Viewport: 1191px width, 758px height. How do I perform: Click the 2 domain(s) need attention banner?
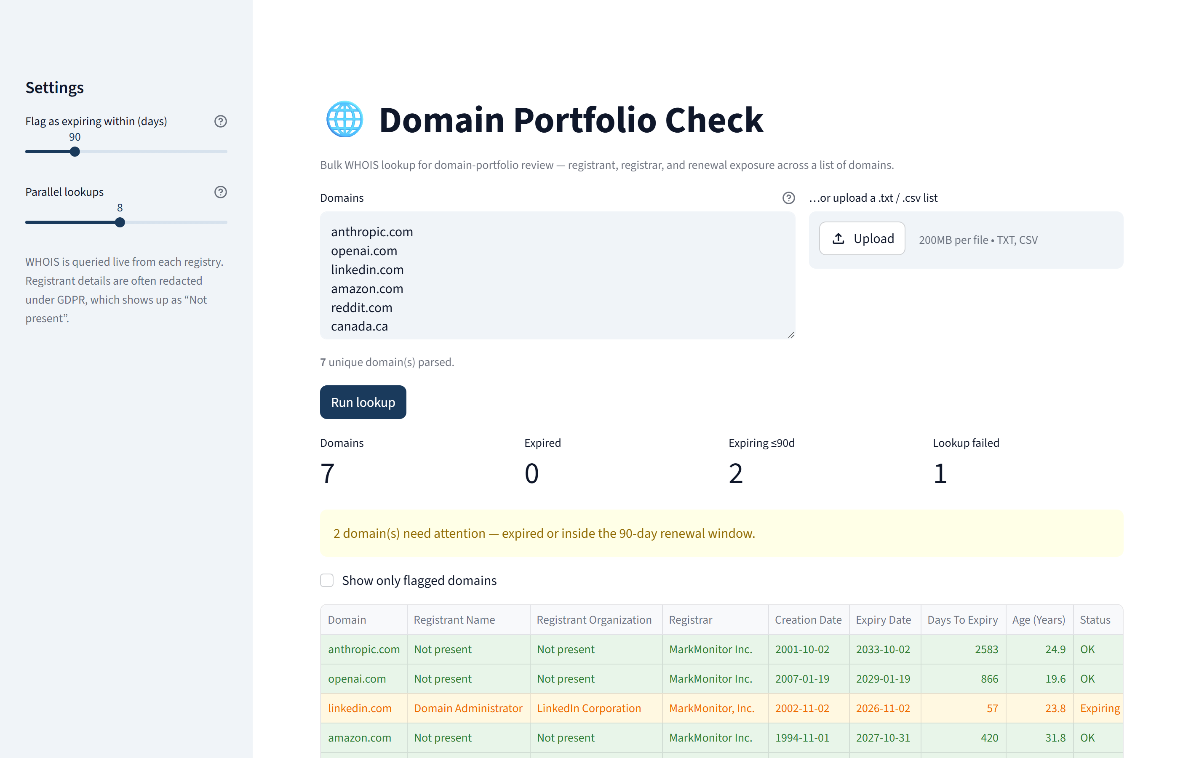721,533
